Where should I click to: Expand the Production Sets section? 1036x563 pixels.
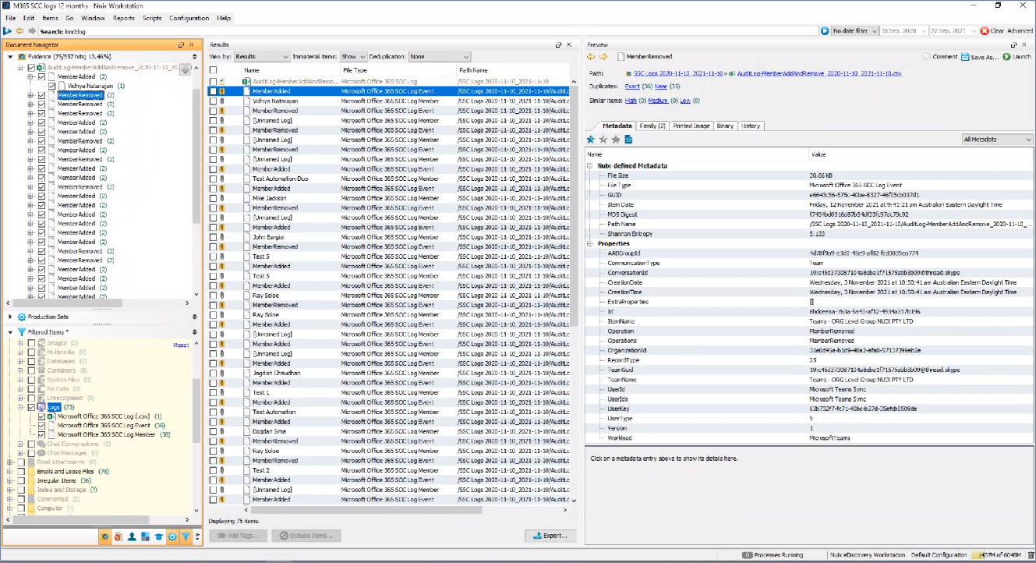(10, 317)
